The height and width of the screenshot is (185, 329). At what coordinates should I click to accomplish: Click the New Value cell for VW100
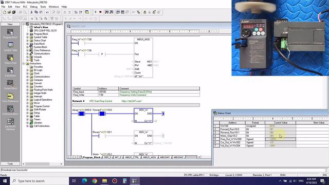pyautogui.click(x=312, y=126)
